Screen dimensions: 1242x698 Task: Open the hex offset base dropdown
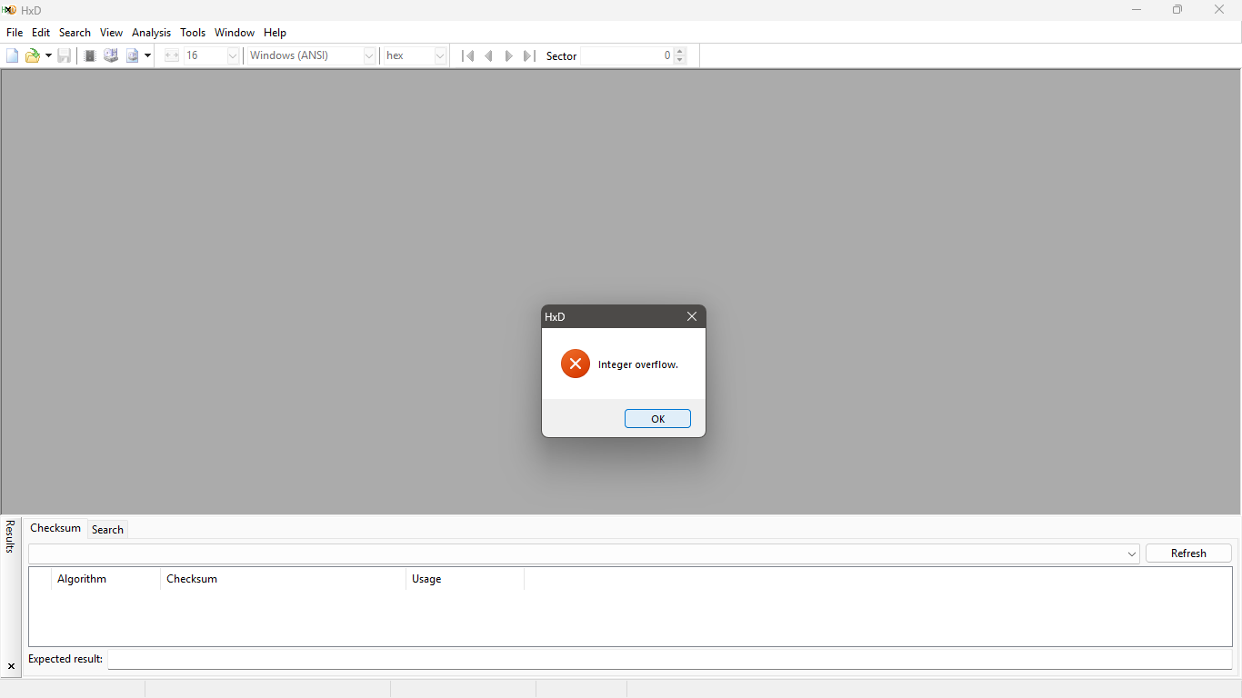pyautogui.click(x=439, y=55)
